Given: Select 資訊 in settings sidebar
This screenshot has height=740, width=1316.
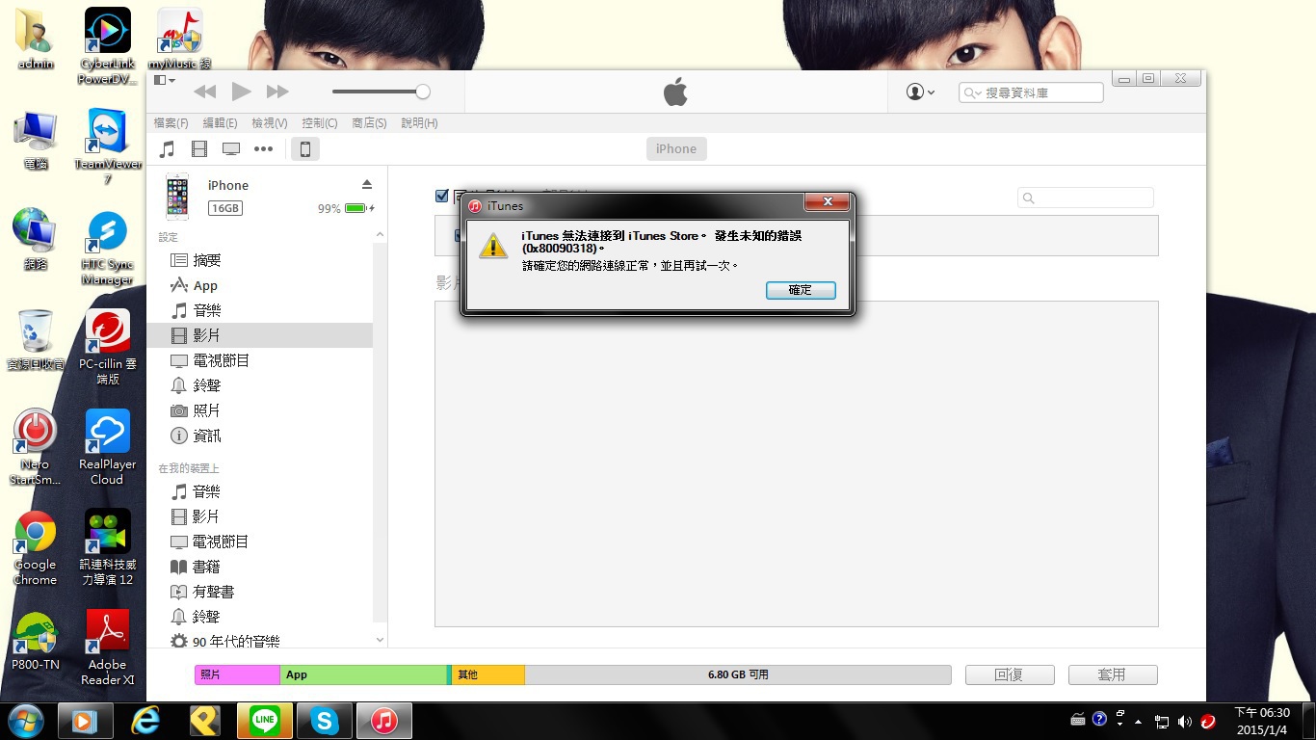Looking at the screenshot, I should (x=259, y=436).
